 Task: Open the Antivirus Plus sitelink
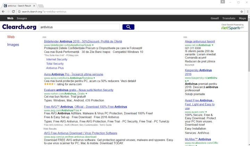(x=55, y=68)
